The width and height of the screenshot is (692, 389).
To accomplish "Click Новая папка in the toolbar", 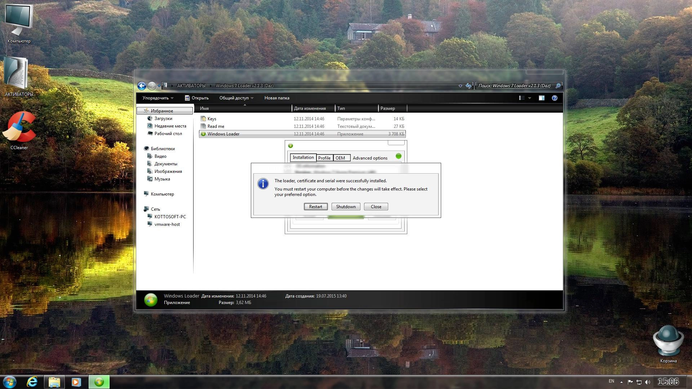I will coord(277,98).
